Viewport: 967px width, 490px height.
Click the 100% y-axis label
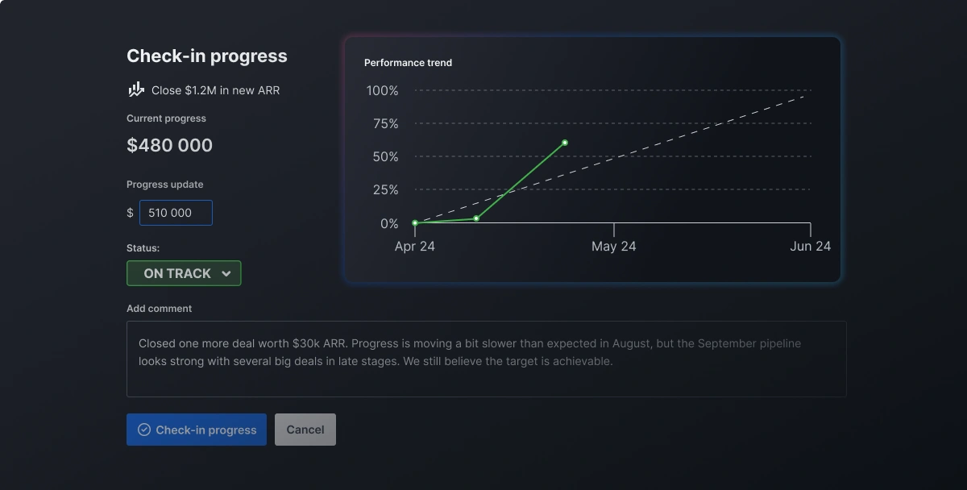coord(383,90)
